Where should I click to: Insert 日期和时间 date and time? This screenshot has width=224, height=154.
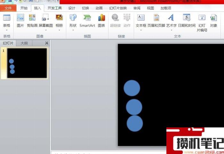[187, 20]
